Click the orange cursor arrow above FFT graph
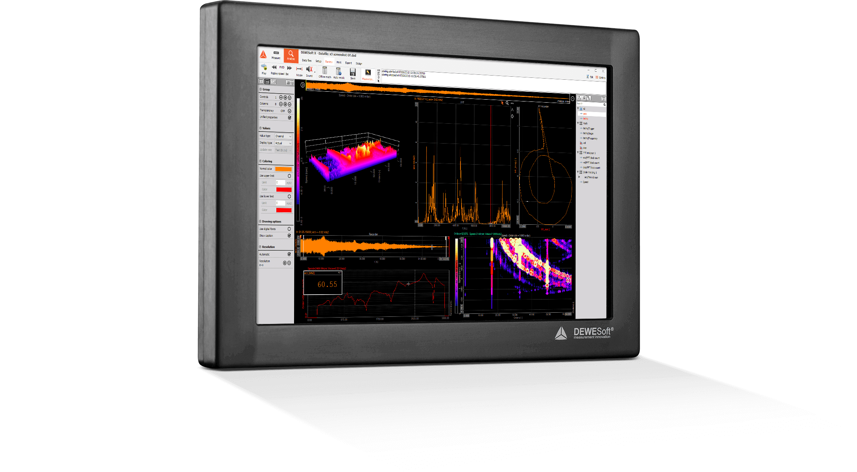This screenshot has width=857, height=472. click(x=502, y=103)
